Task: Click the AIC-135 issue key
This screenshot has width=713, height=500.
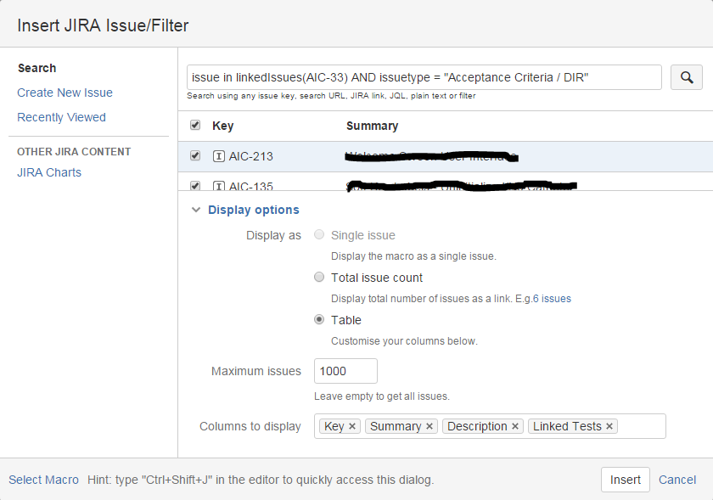Action: click(x=251, y=186)
